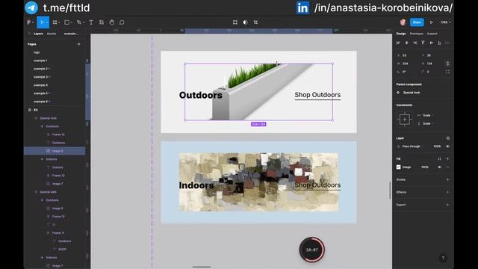Toggle image fill visibility eye
This screenshot has width=478, height=269.
[439, 167]
